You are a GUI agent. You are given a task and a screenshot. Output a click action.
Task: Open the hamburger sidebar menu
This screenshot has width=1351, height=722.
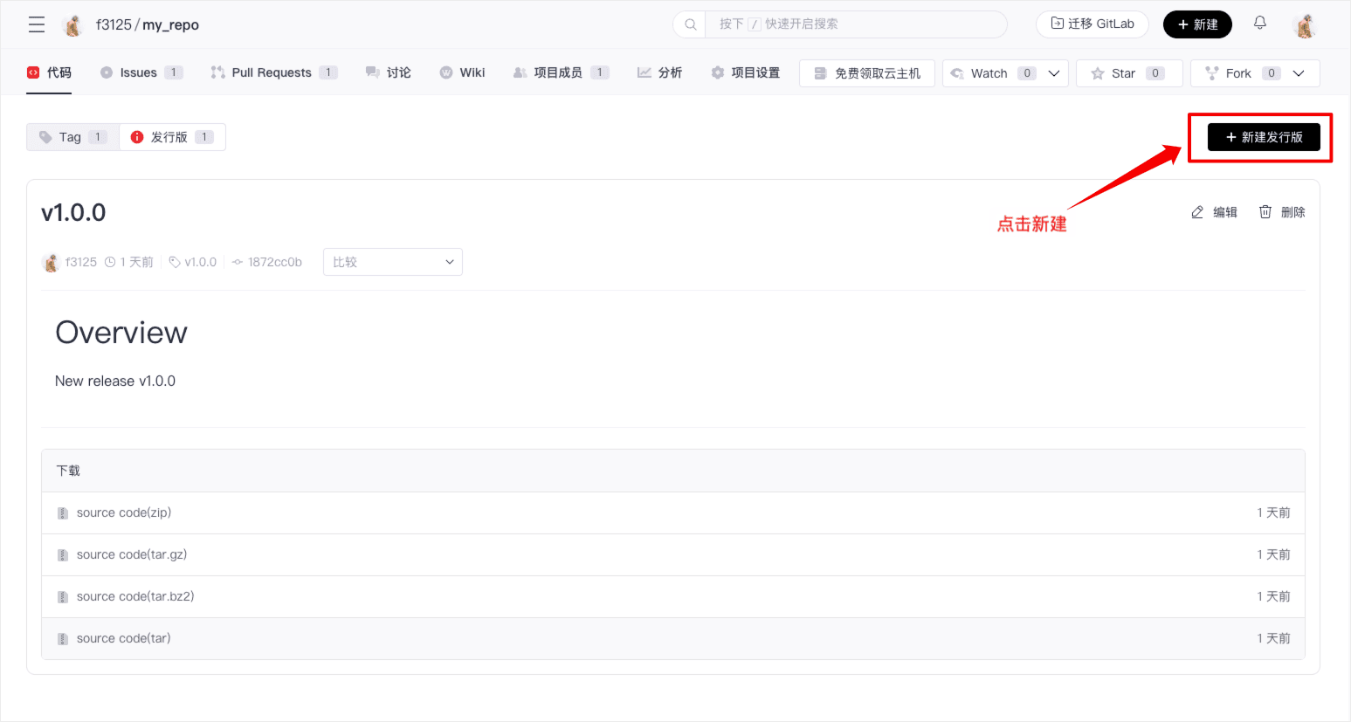click(37, 24)
